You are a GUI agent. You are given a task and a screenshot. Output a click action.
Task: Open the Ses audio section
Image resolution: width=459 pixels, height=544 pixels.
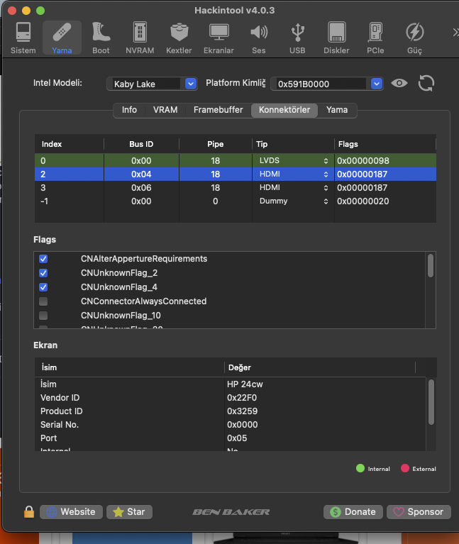coord(259,38)
